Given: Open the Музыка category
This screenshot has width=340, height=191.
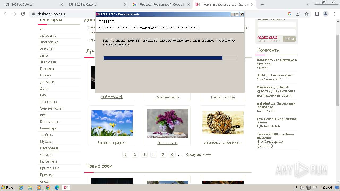Looking at the screenshot, I should [x=46, y=141].
